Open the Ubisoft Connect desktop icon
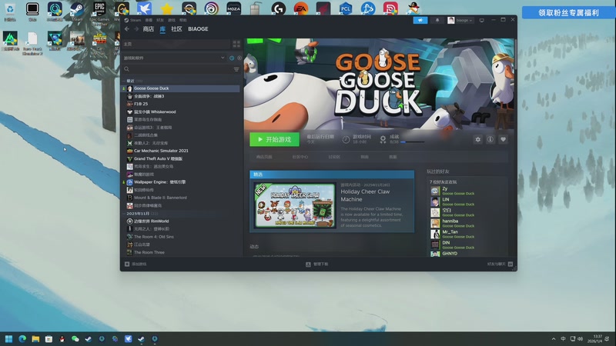This screenshot has width=616, height=346. [211, 8]
